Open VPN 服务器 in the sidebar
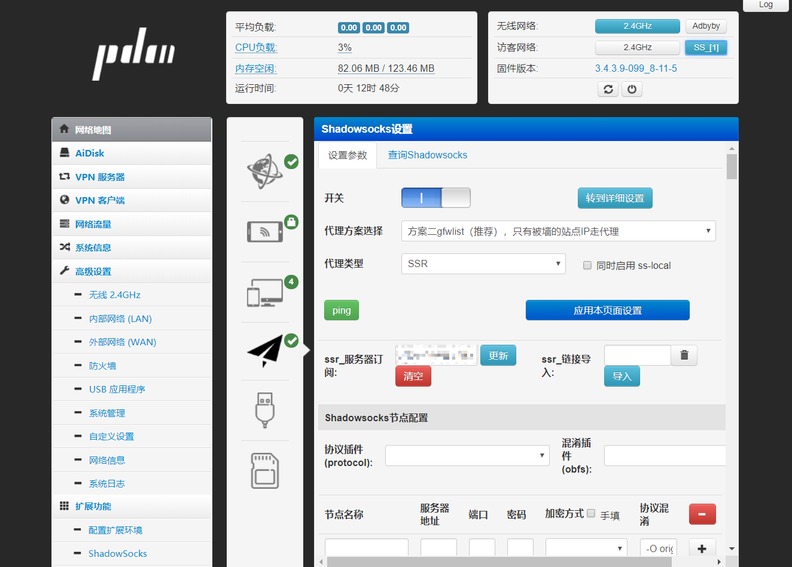Viewport: 792px width, 567px height. pyautogui.click(x=100, y=177)
